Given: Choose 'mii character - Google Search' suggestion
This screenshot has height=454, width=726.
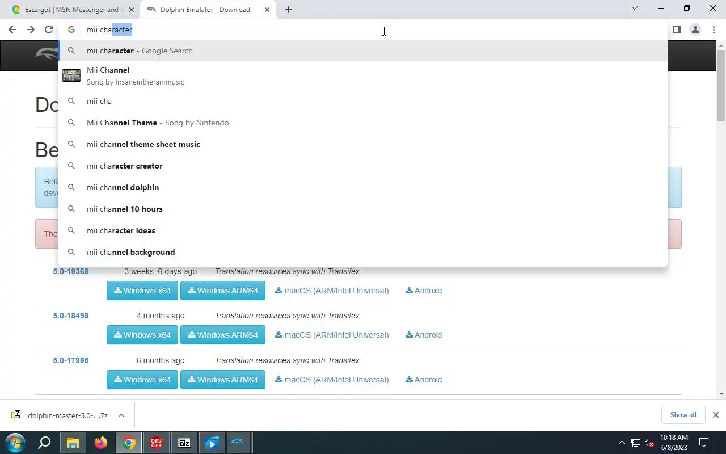Looking at the screenshot, I should 363,51.
